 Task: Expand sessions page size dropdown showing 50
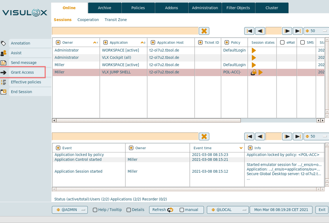[316, 31]
